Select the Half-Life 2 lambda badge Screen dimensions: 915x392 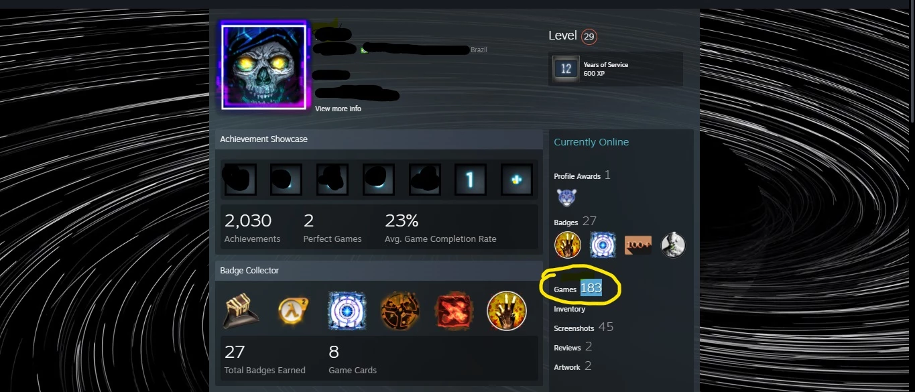tap(293, 312)
